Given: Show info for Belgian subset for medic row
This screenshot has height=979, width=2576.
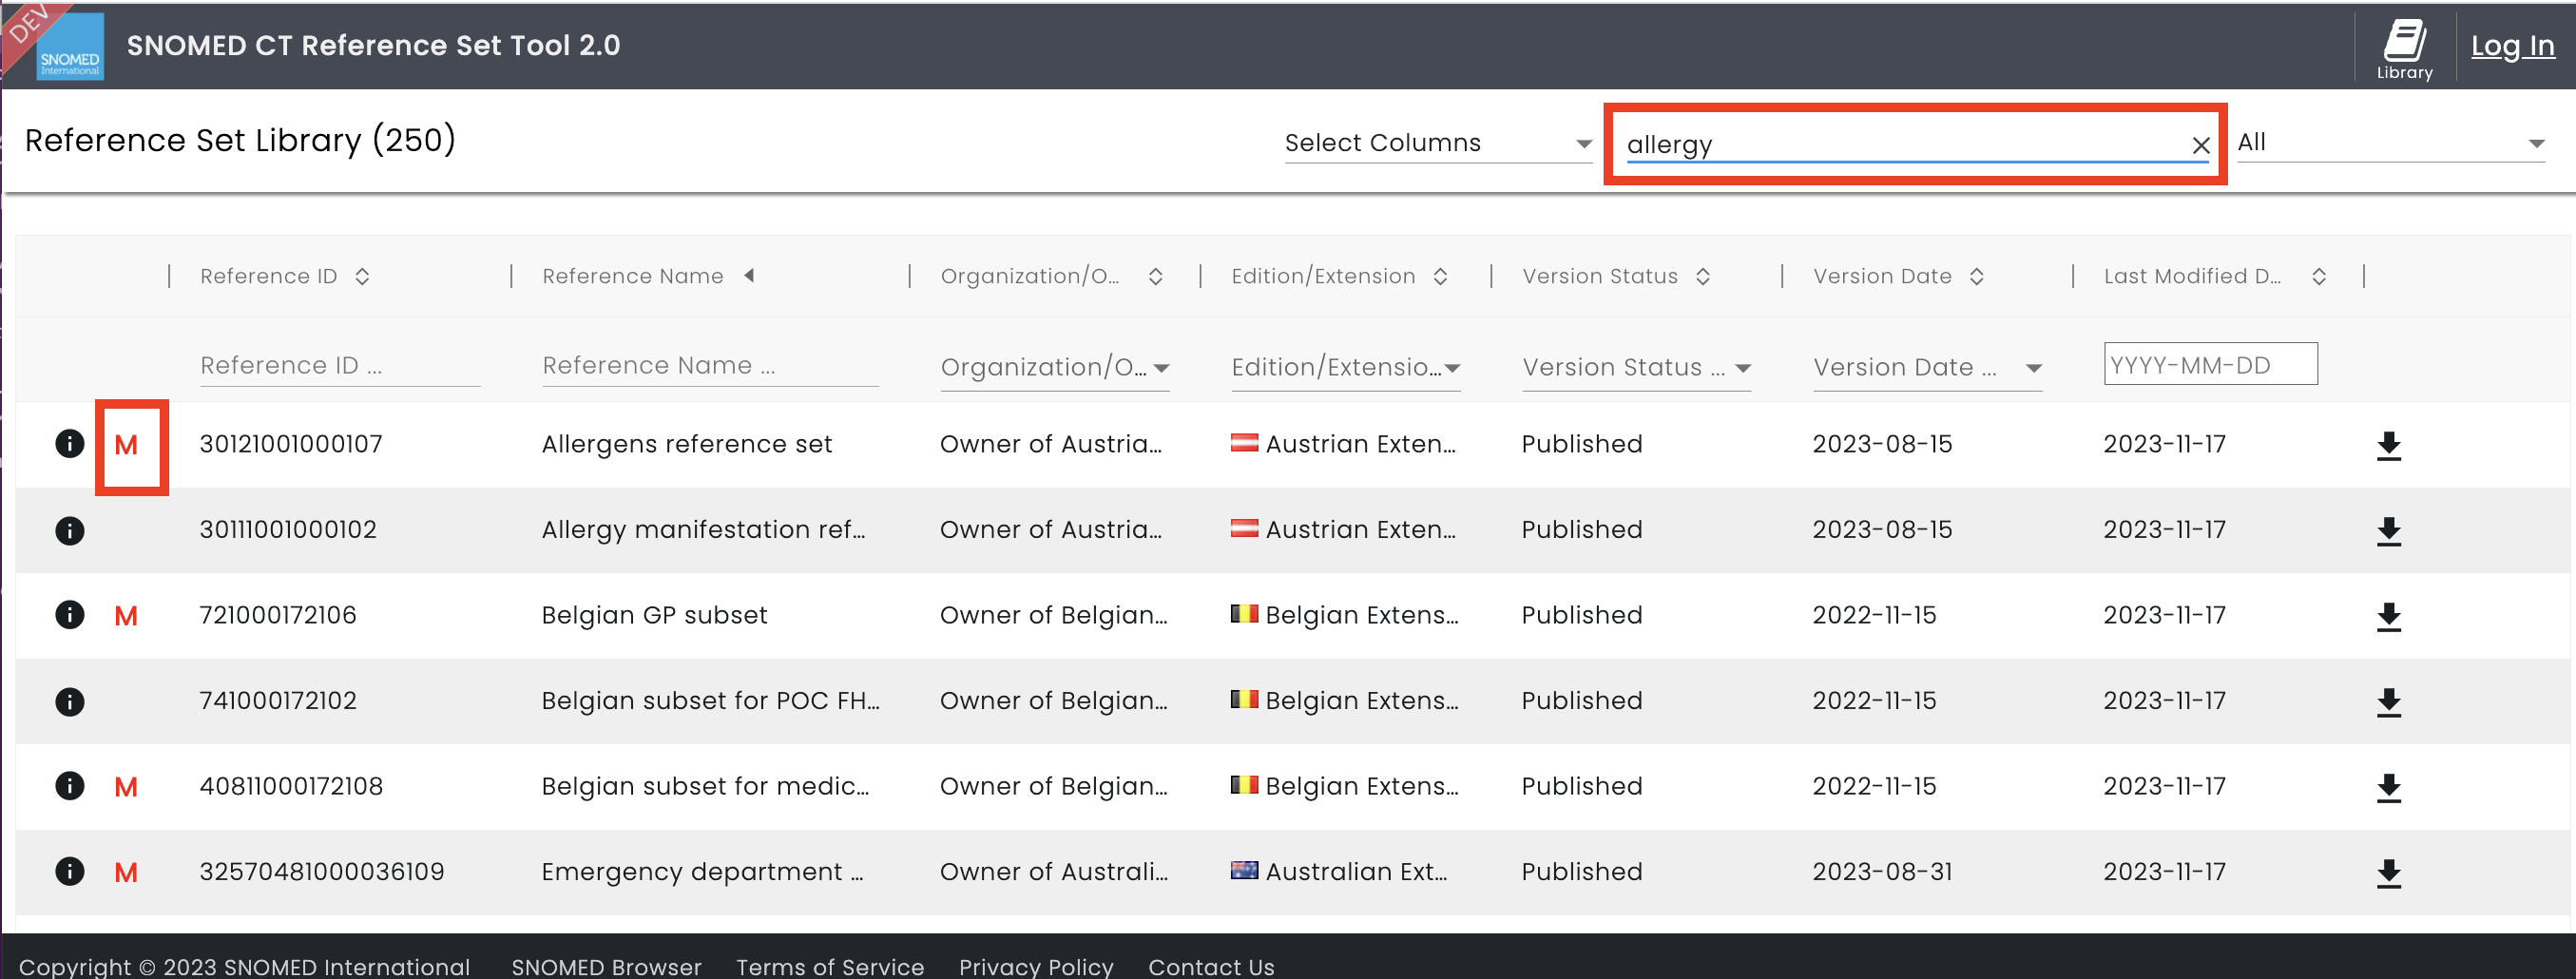Looking at the screenshot, I should click(69, 786).
